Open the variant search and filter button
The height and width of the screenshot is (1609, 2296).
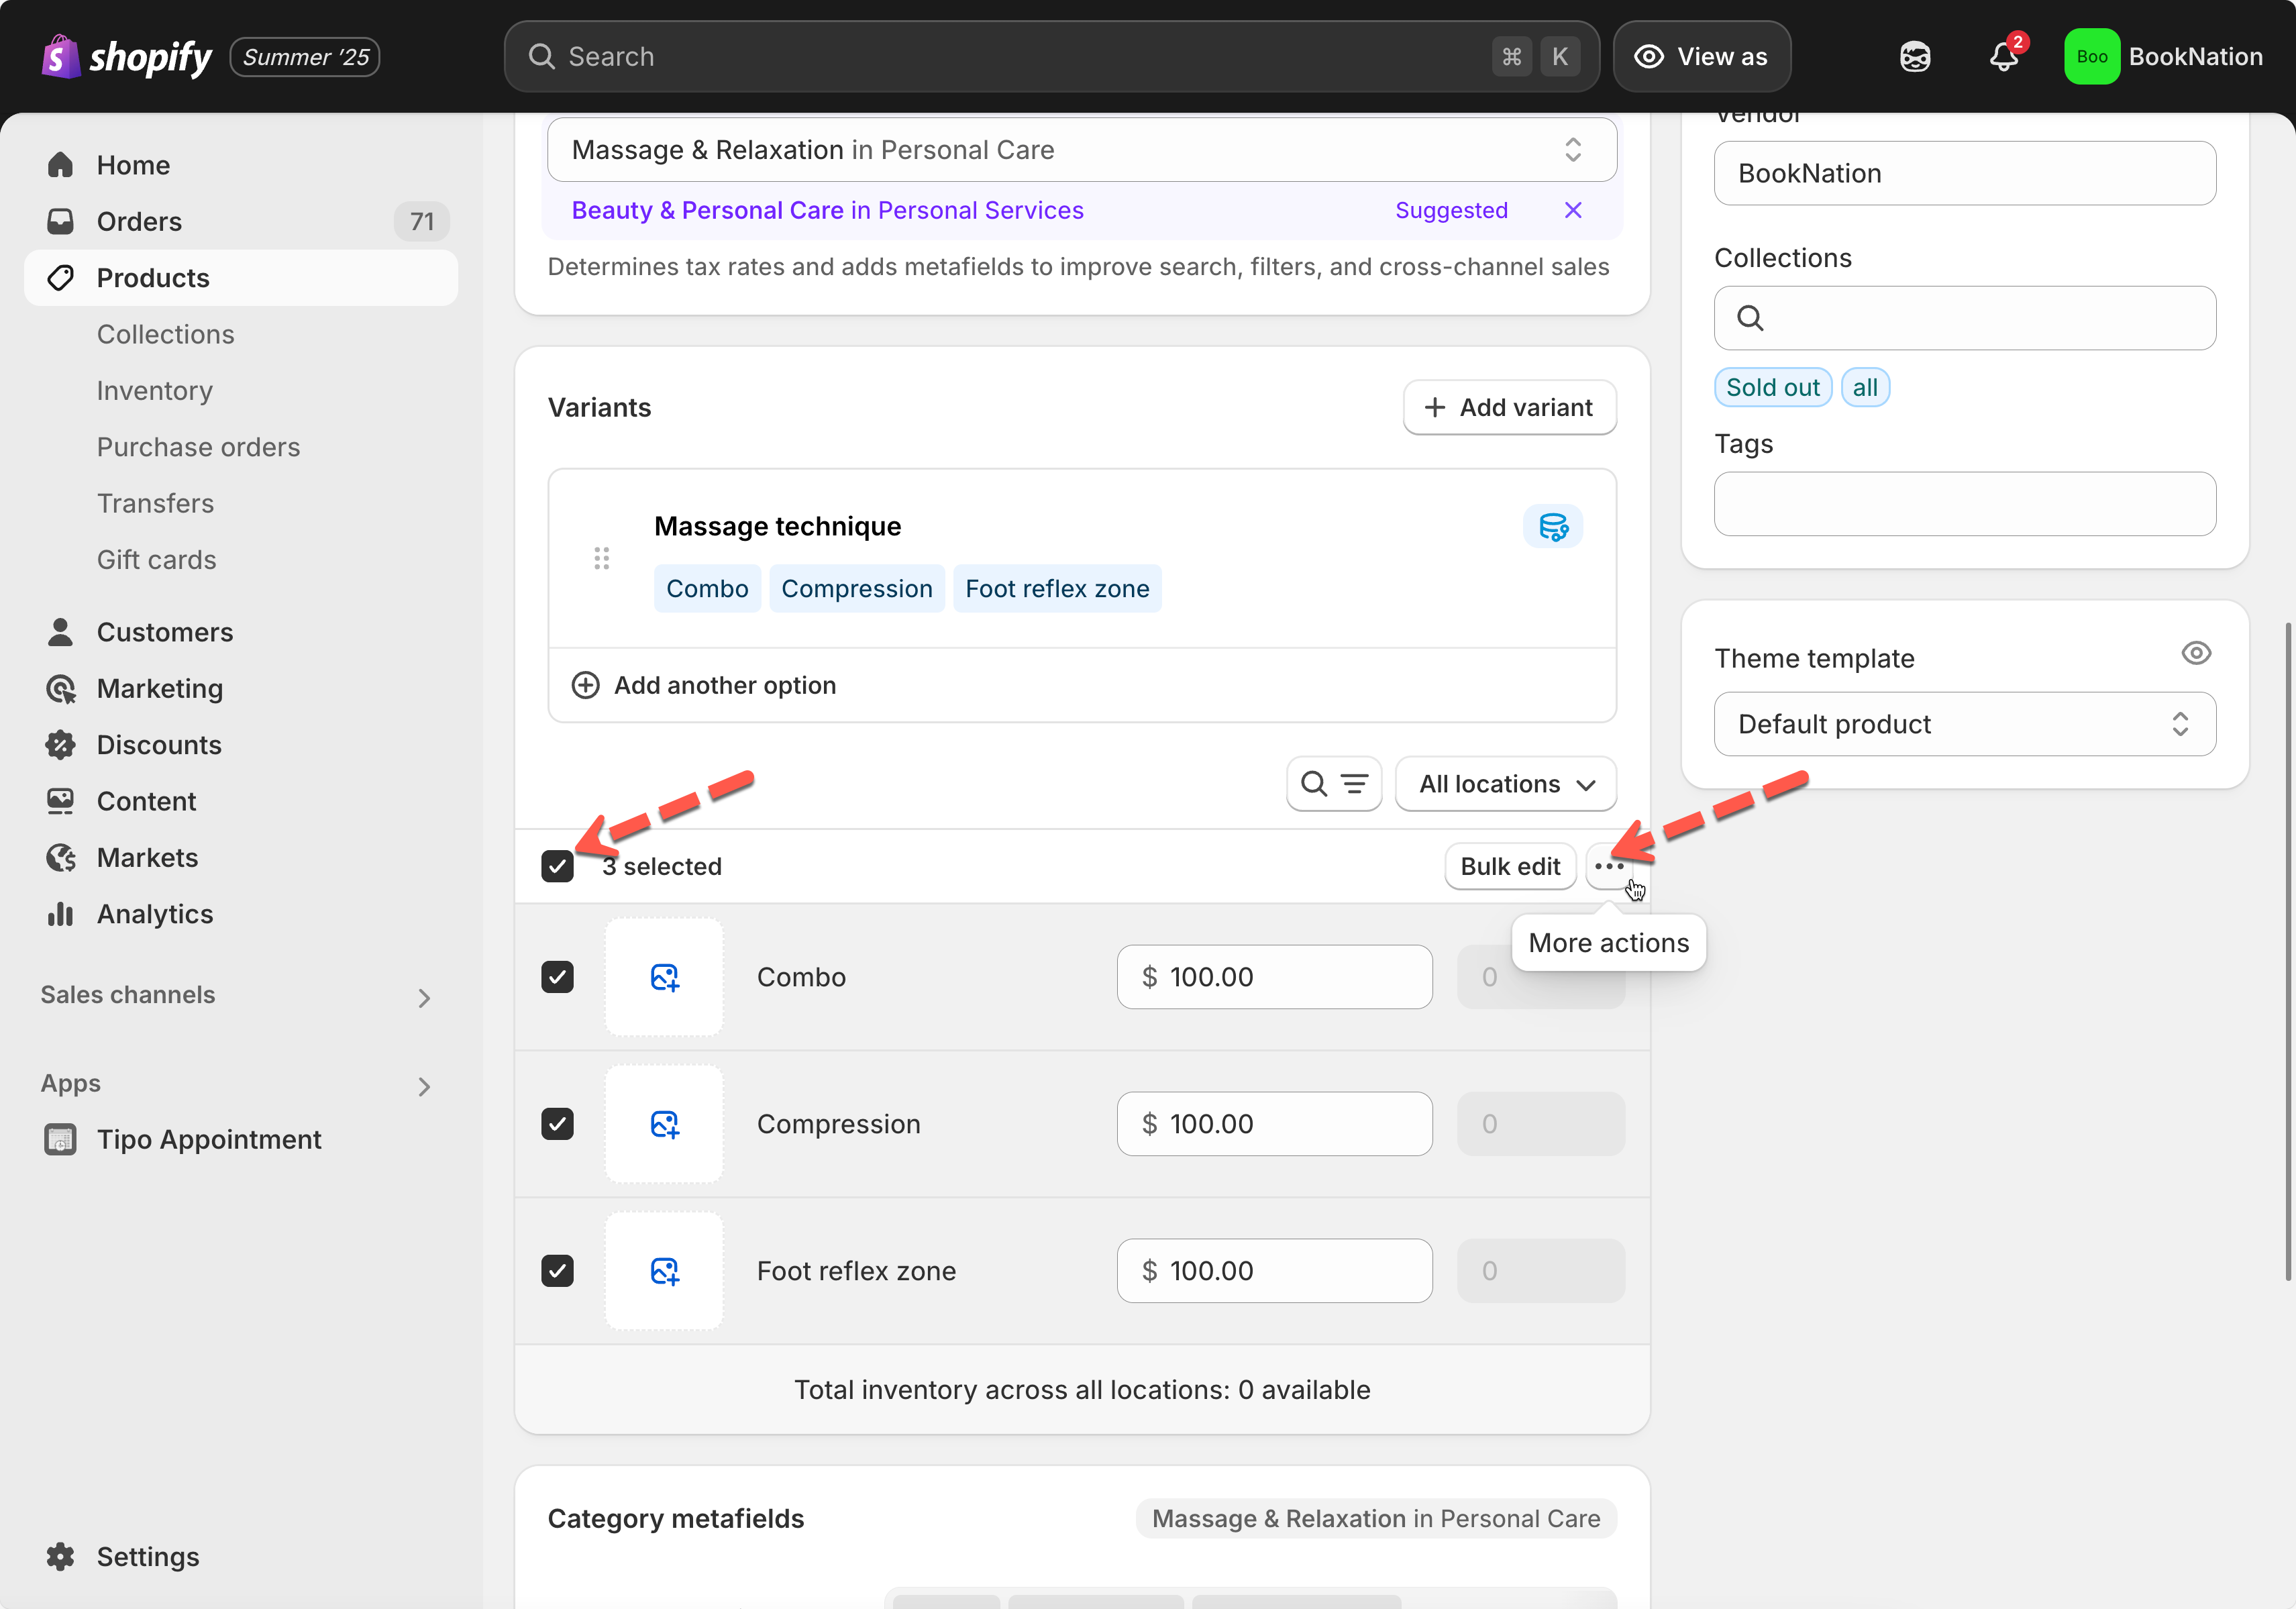click(1334, 784)
